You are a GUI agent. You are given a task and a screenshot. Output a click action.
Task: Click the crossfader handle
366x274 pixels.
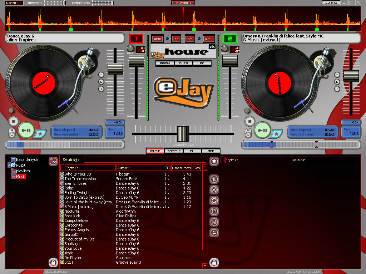point(183,134)
